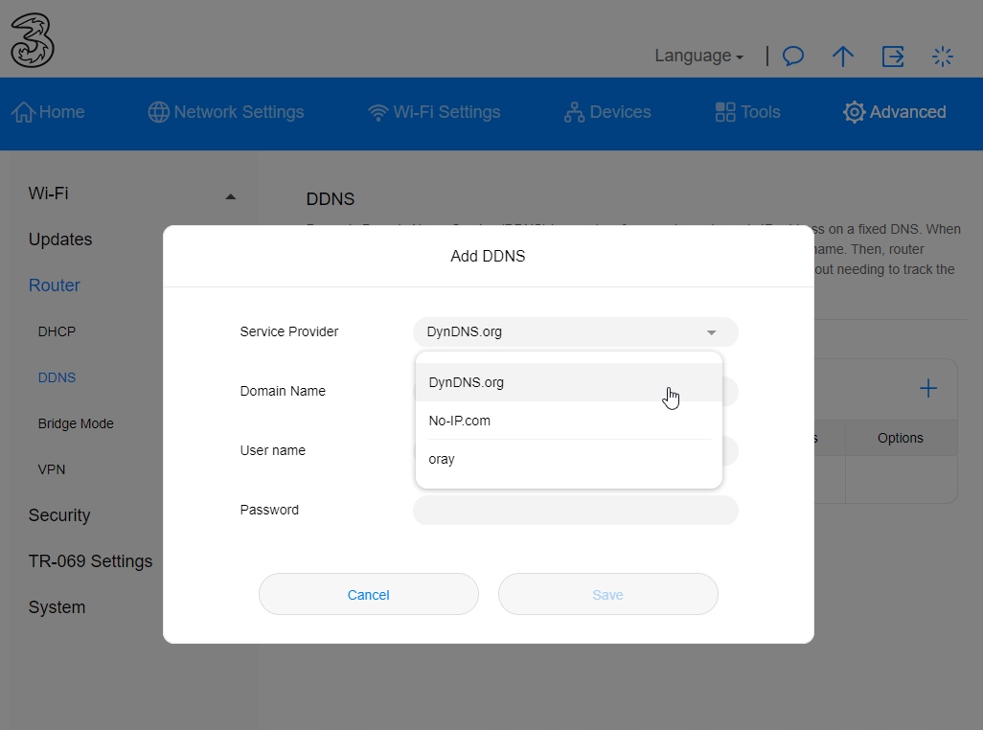Click the logout exit icon
This screenshot has height=730, width=983.
tap(893, 57)
